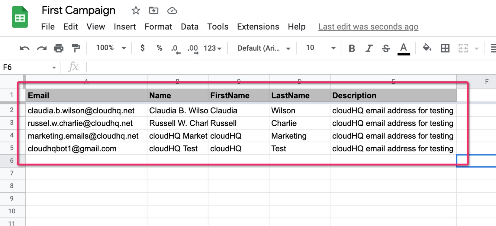Select the Charlie last name cell
Viewport: 496px width, 226px height.
tap(300, 123)
